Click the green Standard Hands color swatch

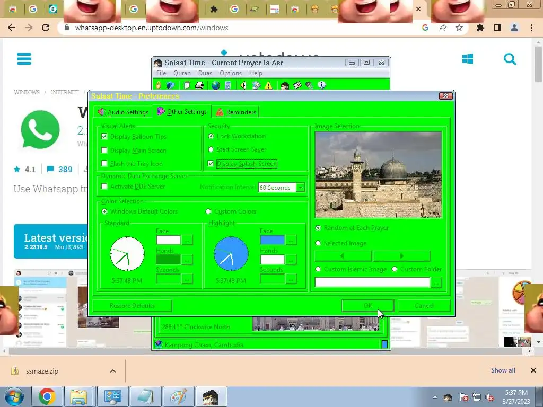(x=169, y=259)
